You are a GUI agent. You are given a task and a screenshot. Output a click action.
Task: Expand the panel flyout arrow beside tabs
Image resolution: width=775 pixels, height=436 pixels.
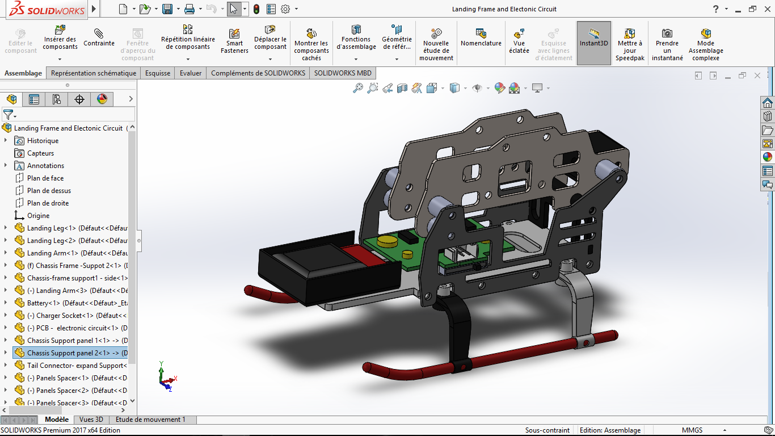pyautogui.click(x=130, y=99)
